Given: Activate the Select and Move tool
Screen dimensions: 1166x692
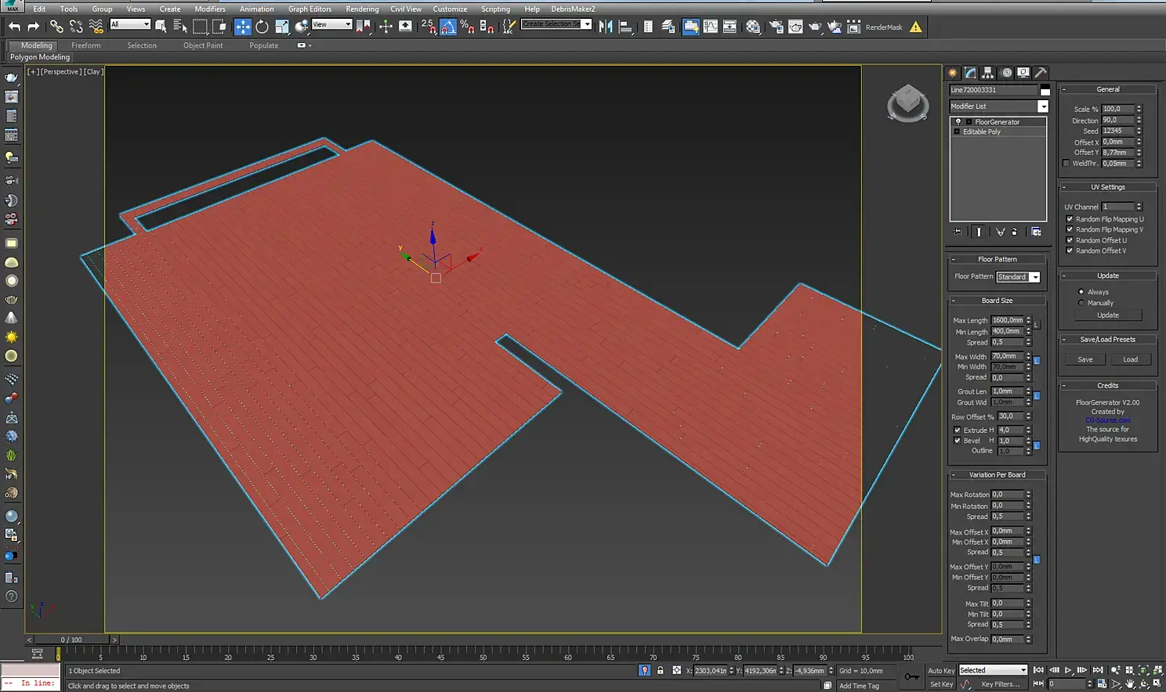Looking at the screenshot, I should pyautogui.click(x=243, y=27).
